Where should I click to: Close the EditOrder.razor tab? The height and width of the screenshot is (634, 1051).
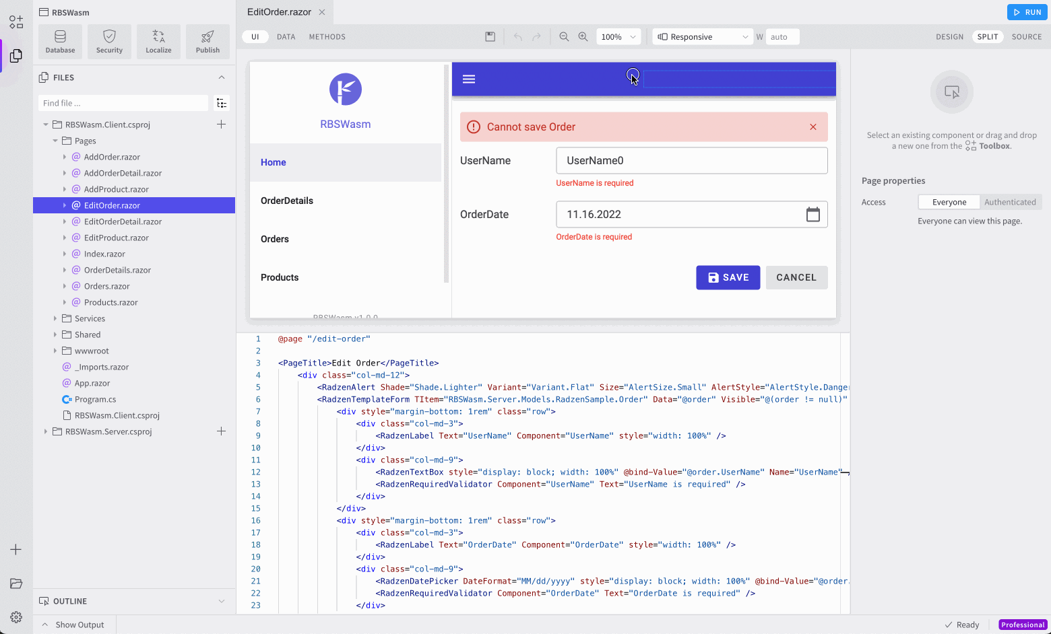[x=322, y=12]
